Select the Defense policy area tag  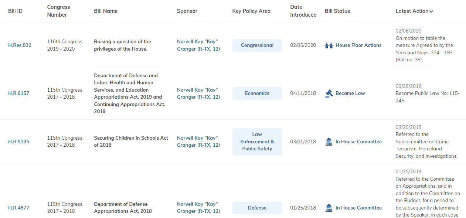(x=257, y=208)
